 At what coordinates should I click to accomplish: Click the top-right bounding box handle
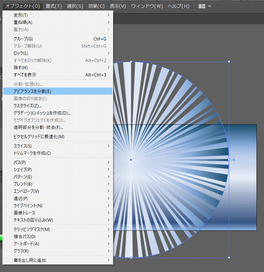tap(229, 62)
